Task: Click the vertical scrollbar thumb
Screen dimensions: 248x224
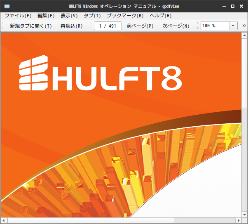Action: point(244,73)
